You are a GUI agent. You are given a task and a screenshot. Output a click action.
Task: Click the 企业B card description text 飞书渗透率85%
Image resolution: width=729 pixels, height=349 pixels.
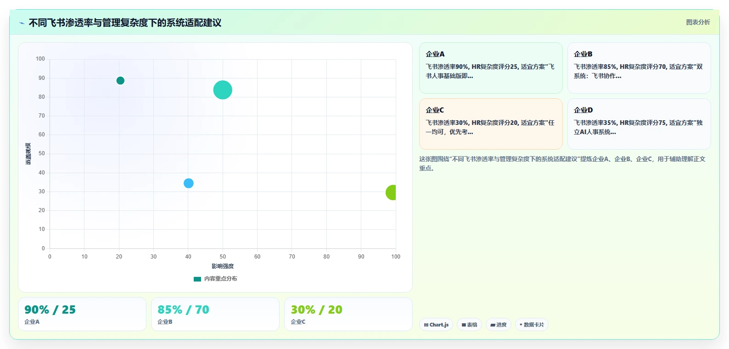tap(639, 71)
